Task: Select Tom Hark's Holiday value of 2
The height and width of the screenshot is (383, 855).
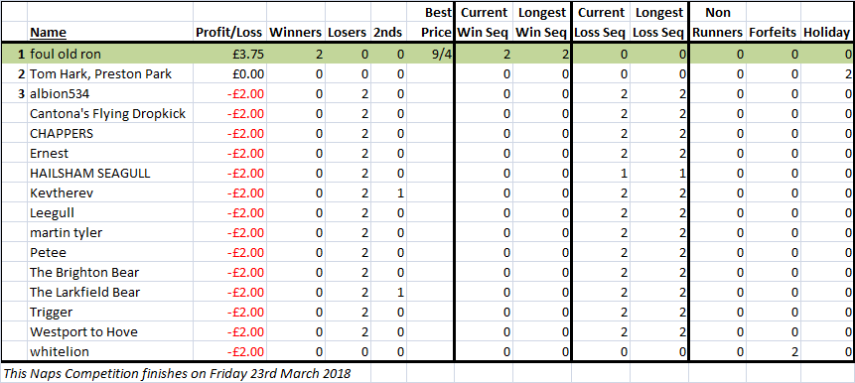Action: click(827, 74)
